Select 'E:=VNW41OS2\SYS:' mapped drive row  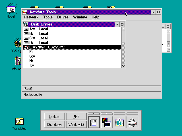(x=72, y=47)
